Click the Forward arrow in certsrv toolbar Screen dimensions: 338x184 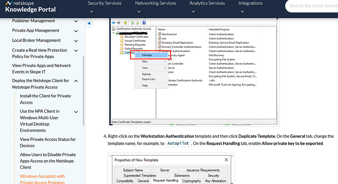click(x=118, y=23)
